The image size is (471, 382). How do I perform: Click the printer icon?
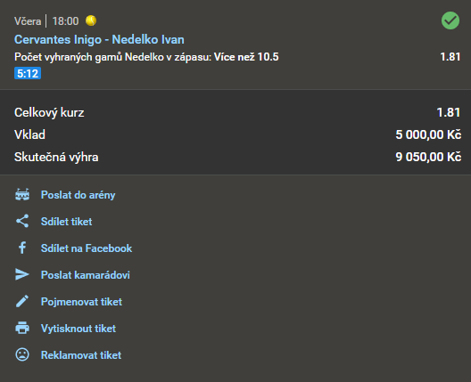[x=22, y=328]
